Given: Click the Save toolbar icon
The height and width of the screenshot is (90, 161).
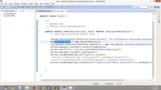Looking at the screenshot, I should pyautogui.click(x=6, y=7).
